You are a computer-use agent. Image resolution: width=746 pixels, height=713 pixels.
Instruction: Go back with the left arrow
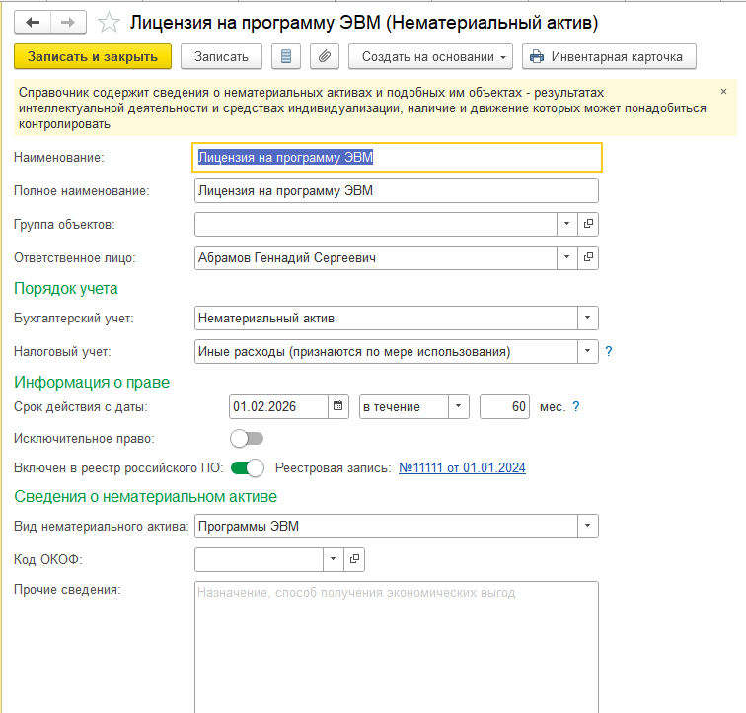(33, 23)
